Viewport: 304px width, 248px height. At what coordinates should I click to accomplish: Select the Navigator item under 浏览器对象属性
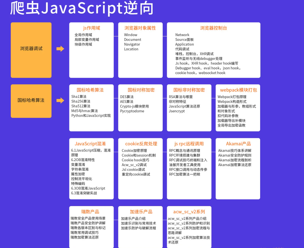(x=132, y=44)
